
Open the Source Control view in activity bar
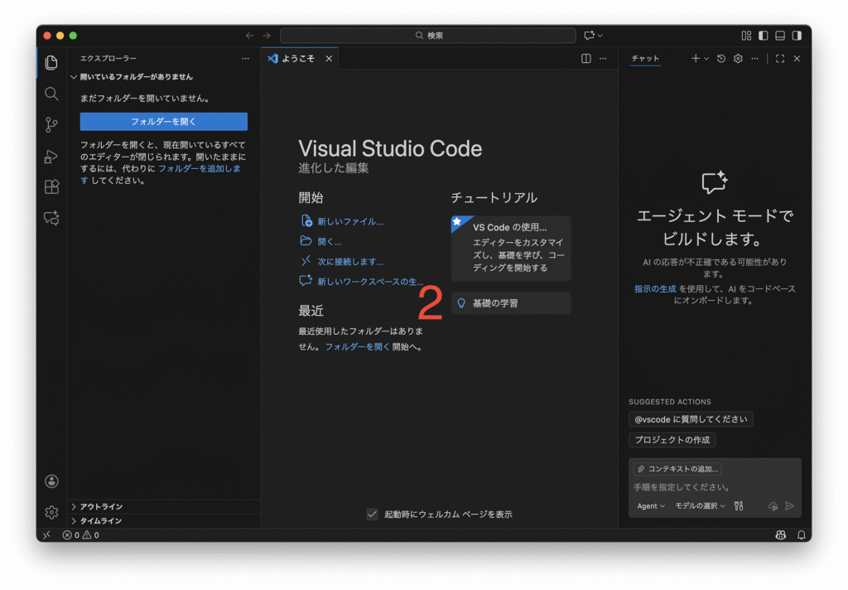pyautogui.click(x=51, y=125)
